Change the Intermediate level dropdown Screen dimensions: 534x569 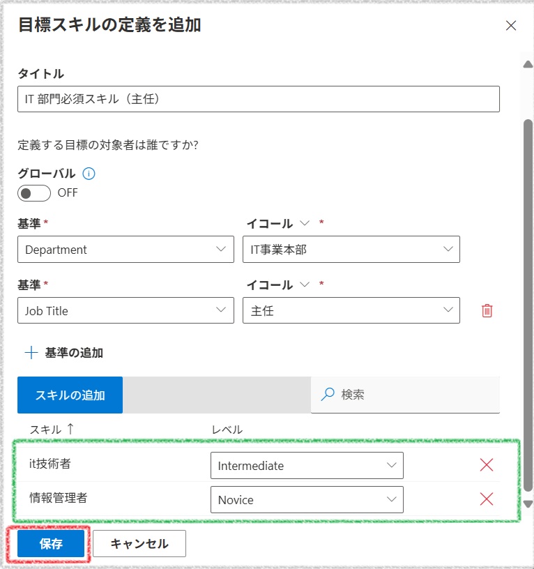click(x=307, y=465)
